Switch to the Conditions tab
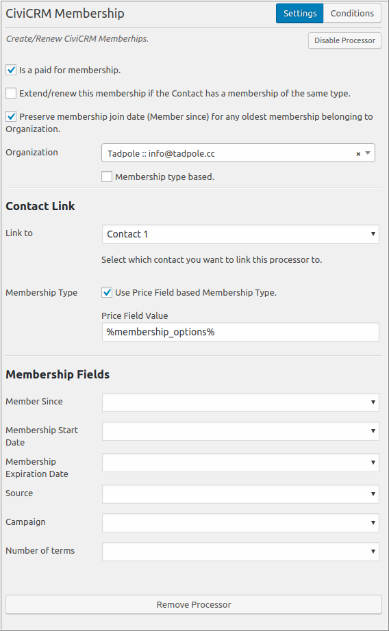The width and height of the screenshot is (389, 631). 352,13
